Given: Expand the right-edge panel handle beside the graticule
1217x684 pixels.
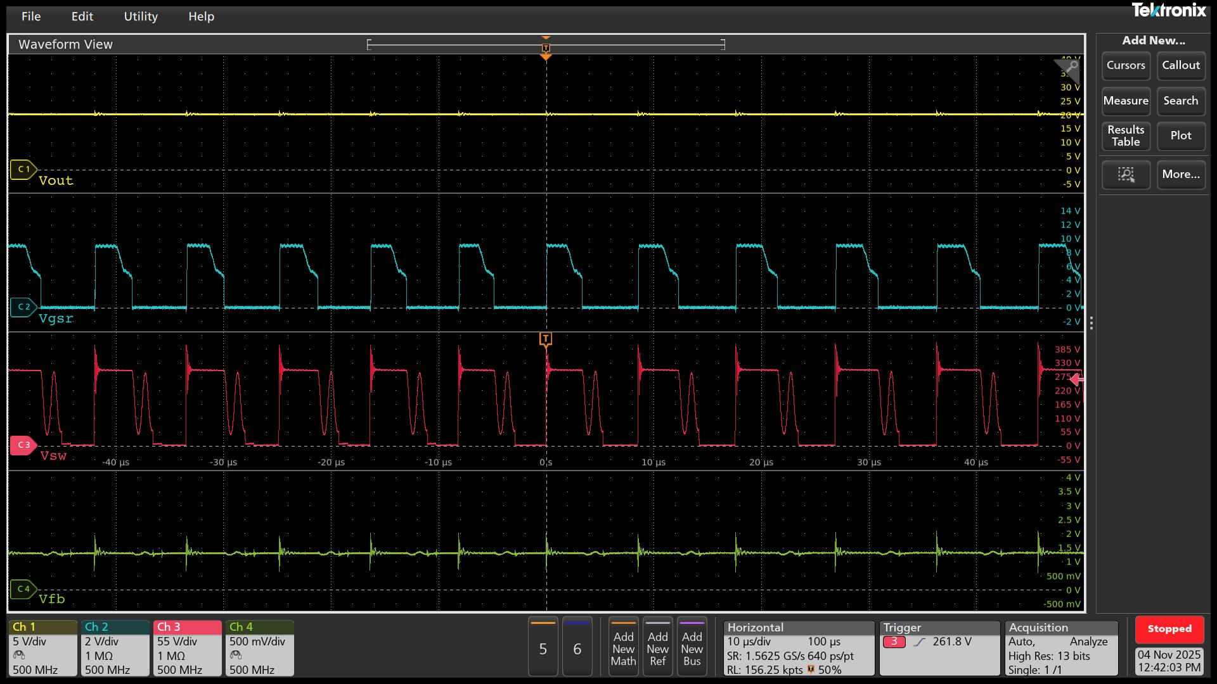Looking at the screenshot, I should coord(1091,323).
